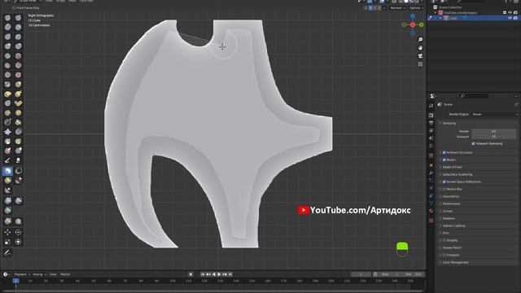Select the Flatten brush tool
Screen dimensions: 521x293
point(7,65)
